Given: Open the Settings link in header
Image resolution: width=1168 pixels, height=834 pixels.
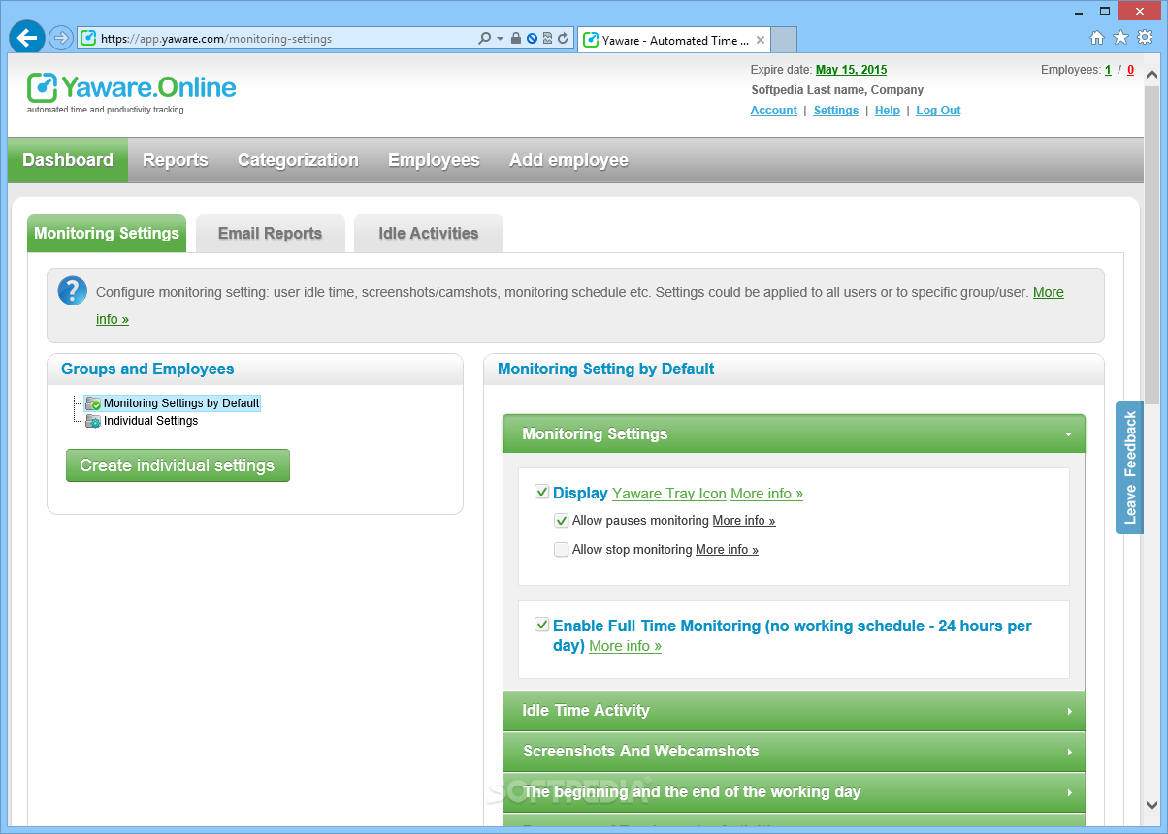Looking at the screenshot, I should 835,111.
